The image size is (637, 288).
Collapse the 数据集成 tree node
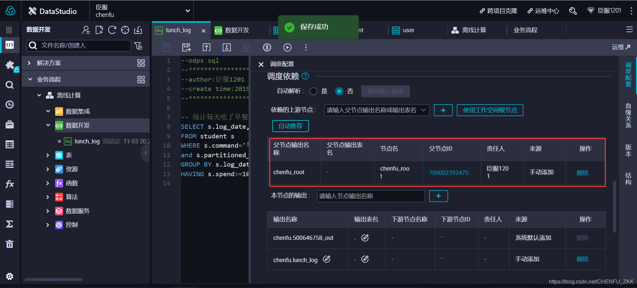click(48, 111)
